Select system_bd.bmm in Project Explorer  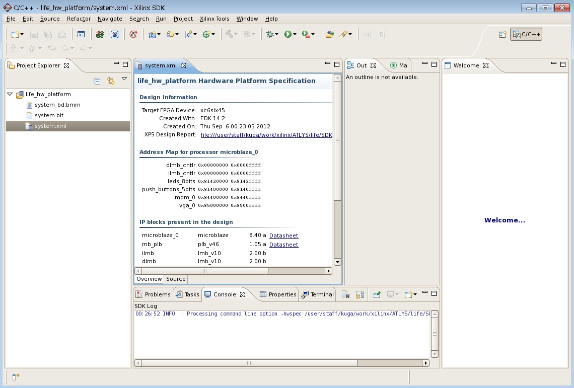[57, 105]
